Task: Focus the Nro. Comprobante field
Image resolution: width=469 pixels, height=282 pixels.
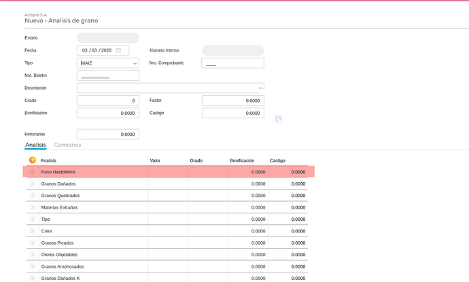Action: pyautogui.click(x=232, y=63)
